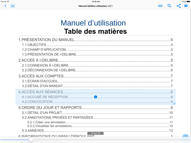The image size is (191, 143).
Task: Open '1.2.CHAMP D'APPLICATION' entry
Action: click(97, 50)
